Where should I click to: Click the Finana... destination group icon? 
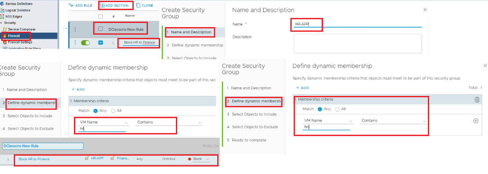pos(113,158)
